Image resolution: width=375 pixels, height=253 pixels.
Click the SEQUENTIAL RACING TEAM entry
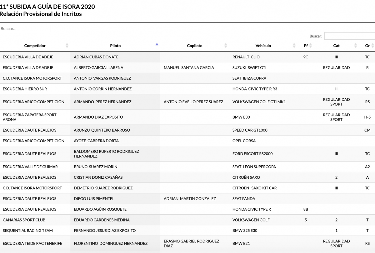pos(27,231)
